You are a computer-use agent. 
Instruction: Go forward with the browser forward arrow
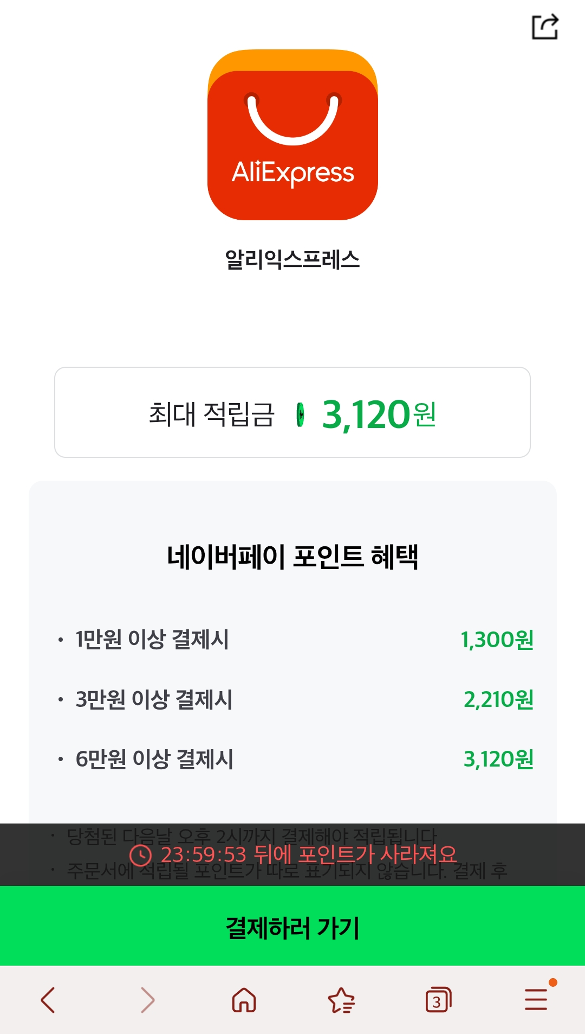tap(147, 1000)
